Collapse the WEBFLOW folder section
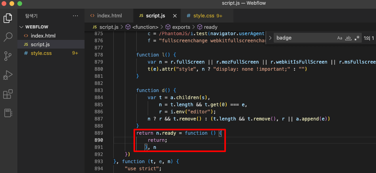Image resolution: width=376 pixels, height=173 pixels. pos(51,27)
